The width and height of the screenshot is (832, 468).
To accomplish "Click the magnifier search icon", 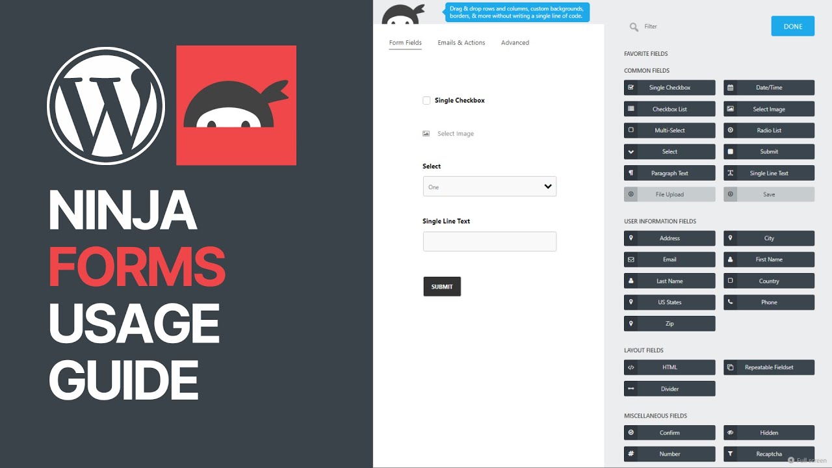I will (634, 27).
